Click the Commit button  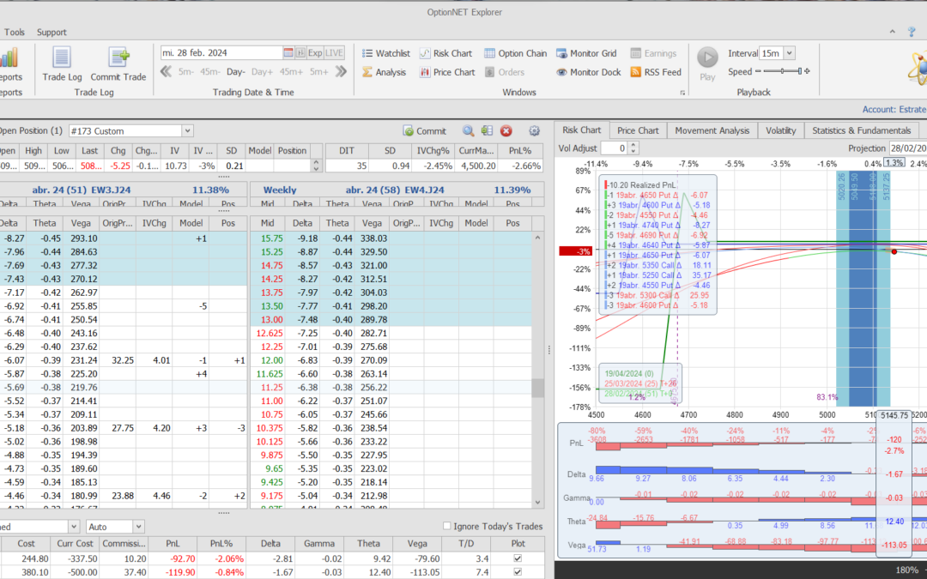point(425,130)
